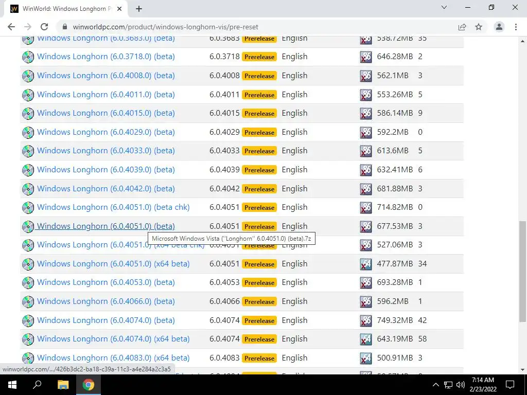Viewport: 527px width, 395px height.
Task: Click disc icon for Longhorn 6.0.4053.0
Action: tap(28, 282)
